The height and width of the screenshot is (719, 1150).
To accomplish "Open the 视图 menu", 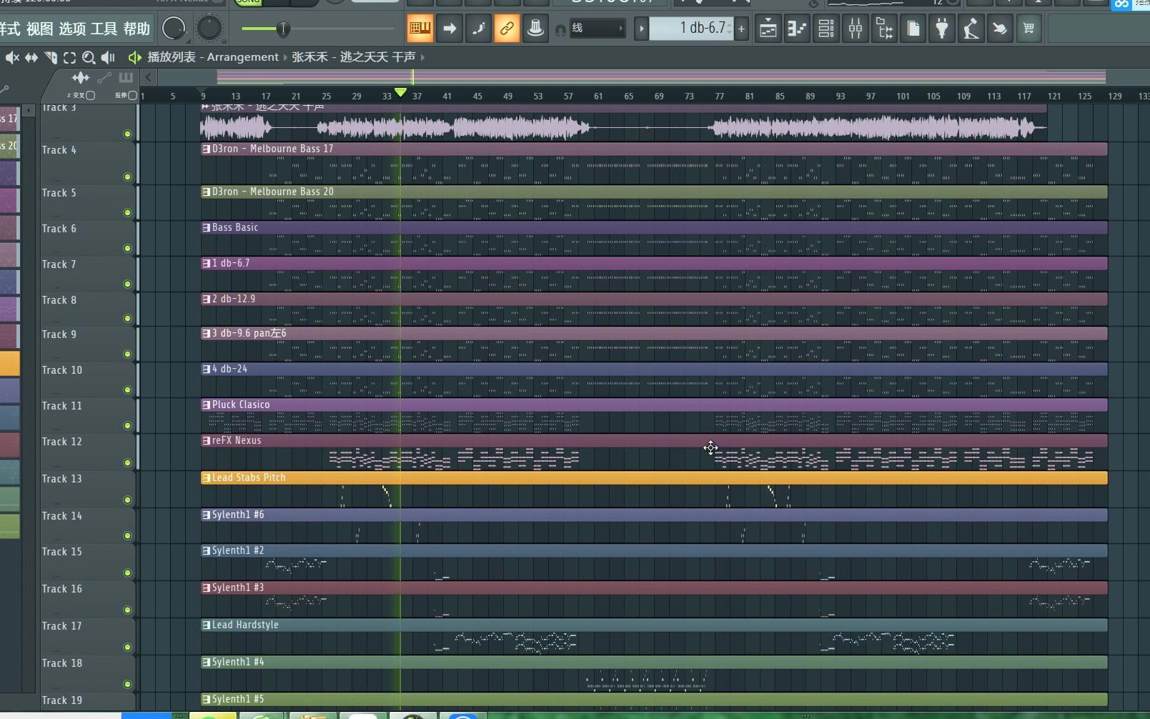I will tap(39, 29).
